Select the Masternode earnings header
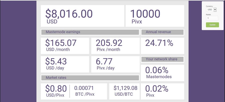 pyautogui.click(x=90, y=32)
